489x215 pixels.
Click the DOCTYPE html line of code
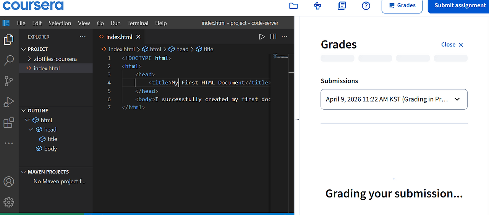(x=147, y=58)
